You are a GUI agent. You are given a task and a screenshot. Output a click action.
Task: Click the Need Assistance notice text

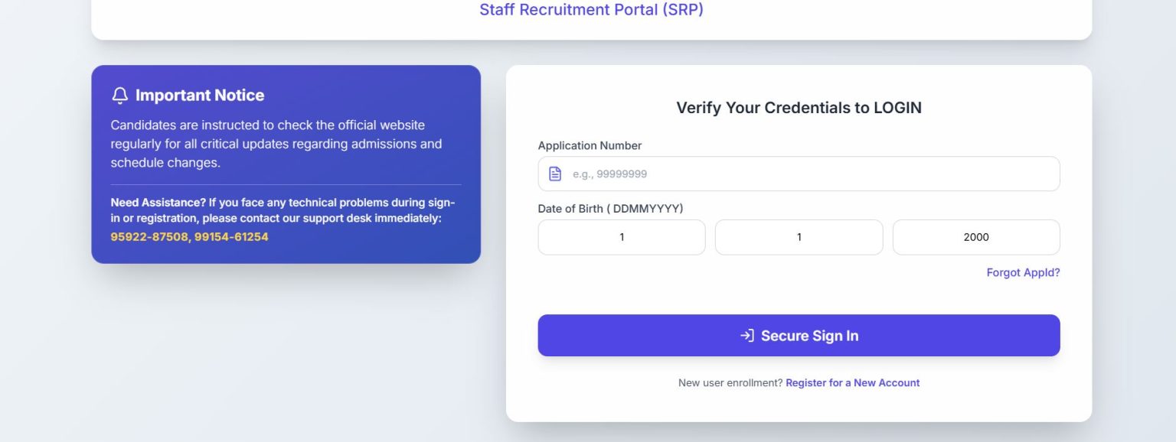pyautogui.click(x=283, y=210)
